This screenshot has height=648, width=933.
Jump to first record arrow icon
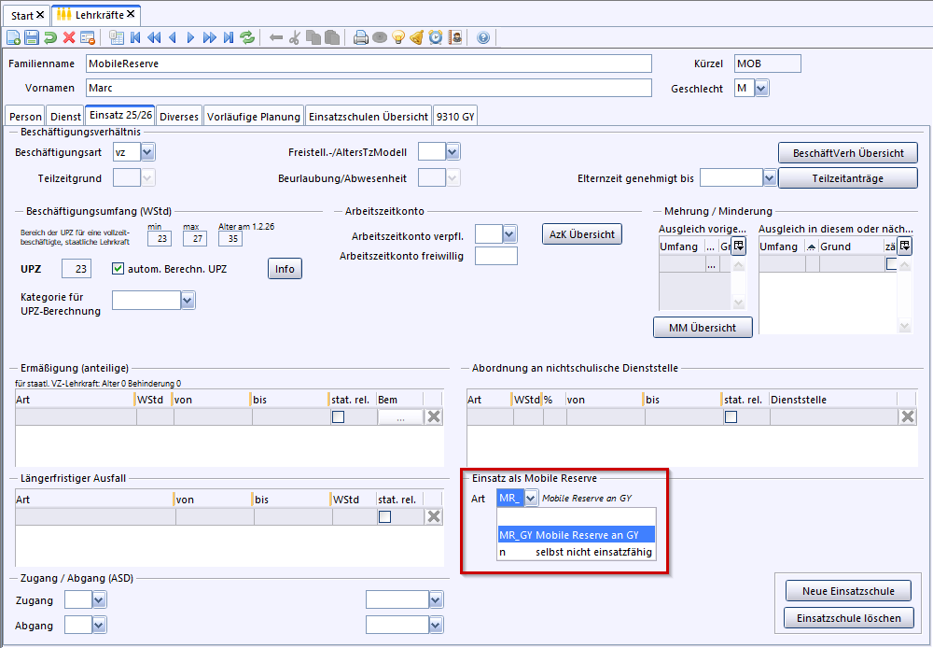pos(135,37)
